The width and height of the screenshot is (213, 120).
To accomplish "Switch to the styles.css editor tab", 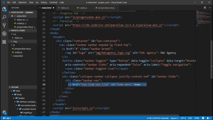I will [65, 8].
